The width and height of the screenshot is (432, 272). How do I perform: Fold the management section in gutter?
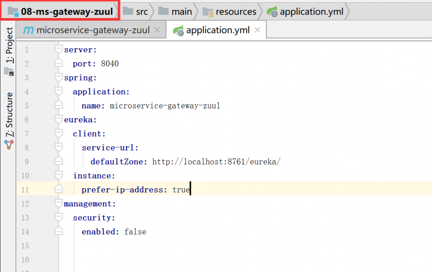point(59,204)
